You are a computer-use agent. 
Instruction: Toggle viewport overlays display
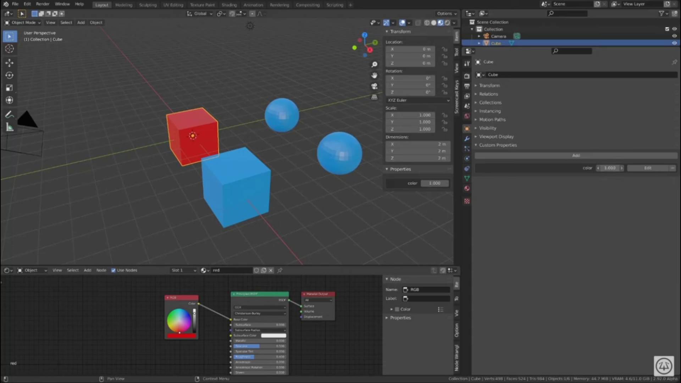[x=402, y=23]
